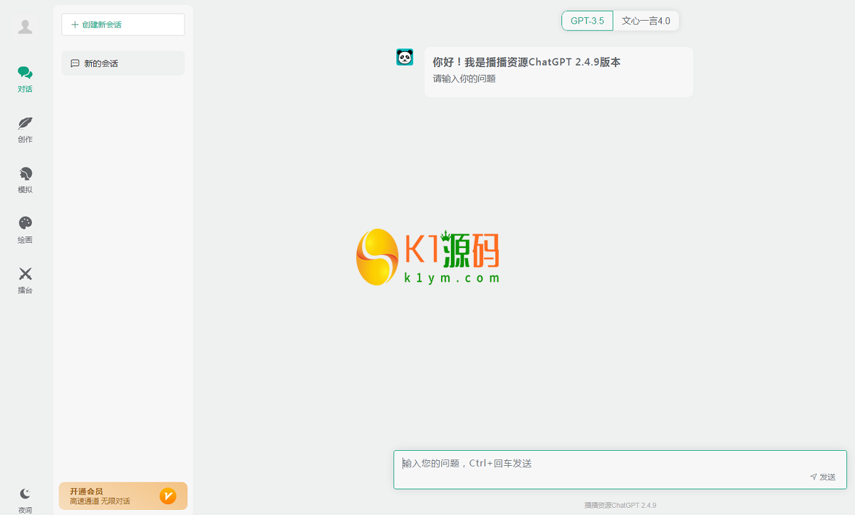
Task: Open the 对话 chat section
Action: (25, 79)
